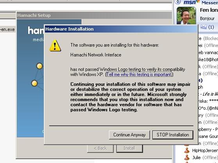218x163 pixels.
Task: Click the Hardware Installation title bar
Action: coord(121,29)
